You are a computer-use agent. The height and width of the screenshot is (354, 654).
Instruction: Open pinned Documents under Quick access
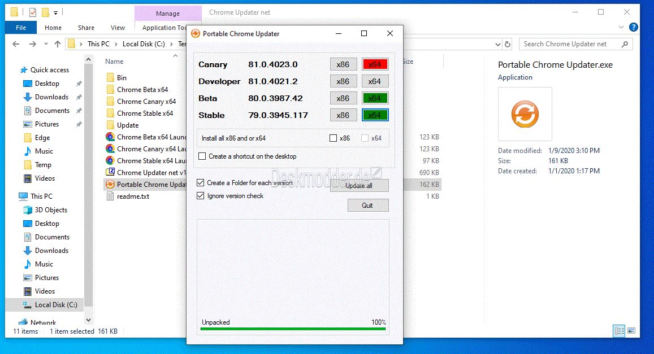pyautogui.click(x=51, y=110)
